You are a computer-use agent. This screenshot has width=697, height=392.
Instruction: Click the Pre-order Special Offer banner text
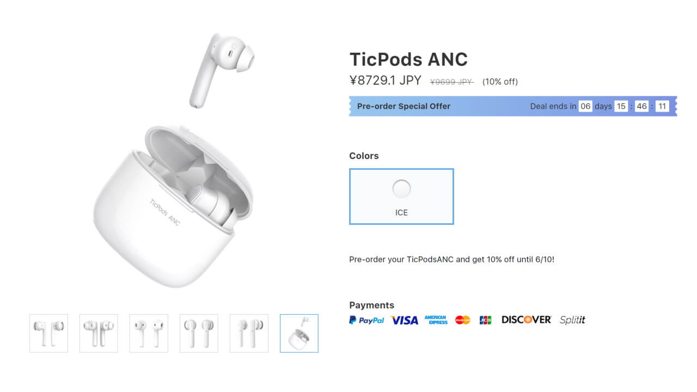[403, 106]
